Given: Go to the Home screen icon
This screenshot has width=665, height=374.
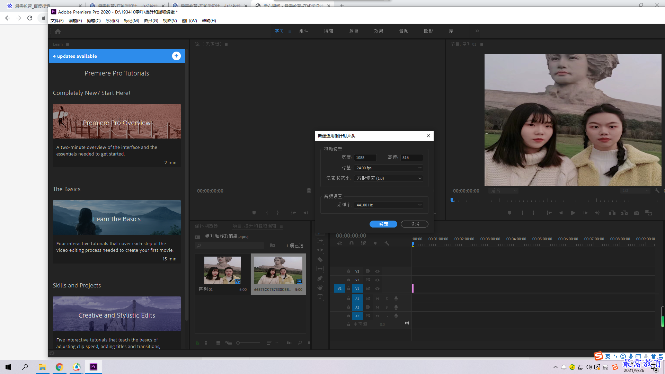Looking at the screenshot, I should point(58,32).
